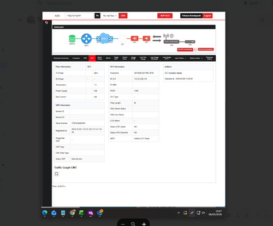The height and width of the screenshot is (226, 273).
Task: Click the New Version status ONT value
Action: click(77, 159)
